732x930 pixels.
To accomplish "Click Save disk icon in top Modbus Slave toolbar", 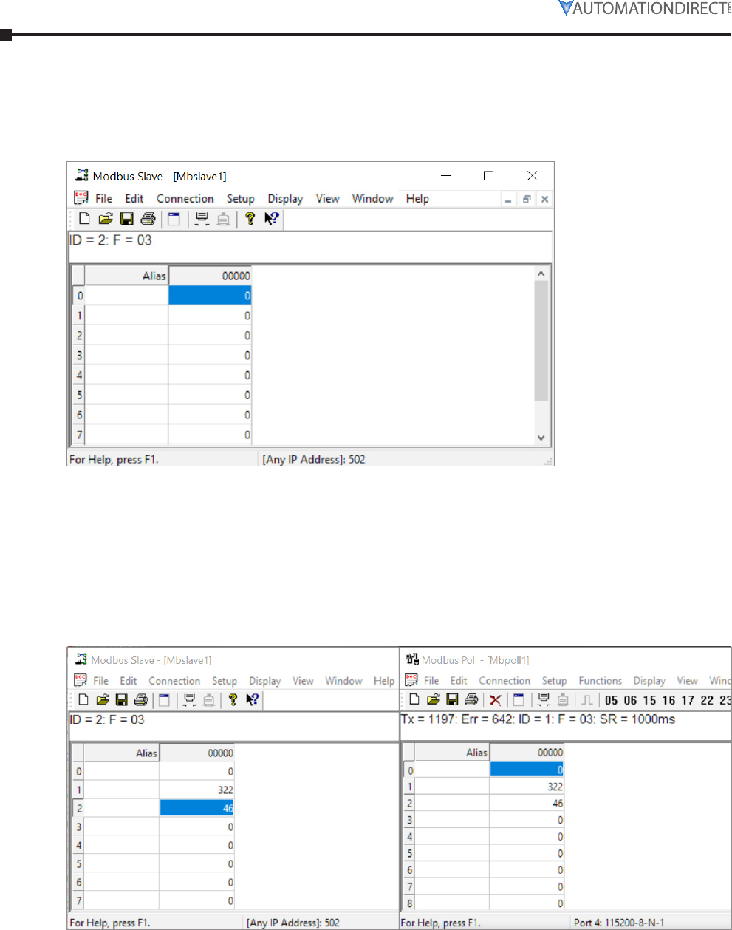I will (126, 219).
